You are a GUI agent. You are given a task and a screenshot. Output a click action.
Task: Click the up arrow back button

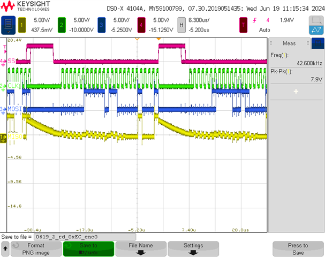5,248
